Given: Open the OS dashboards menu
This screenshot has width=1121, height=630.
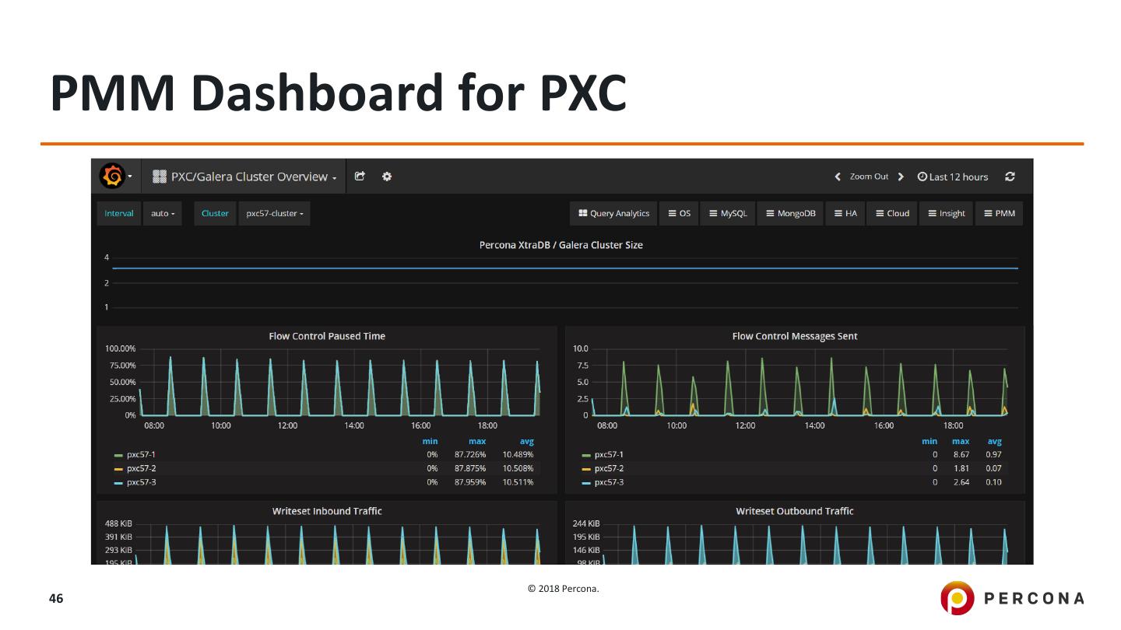Looking at the screenshot, I should click(x=680, y=213).
